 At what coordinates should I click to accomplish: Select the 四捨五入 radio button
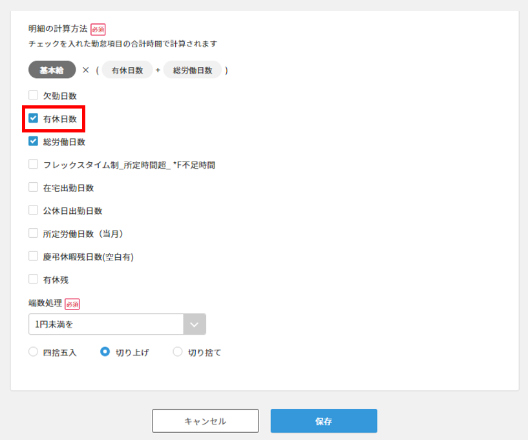pyautogui.click(x=34, y=352)
